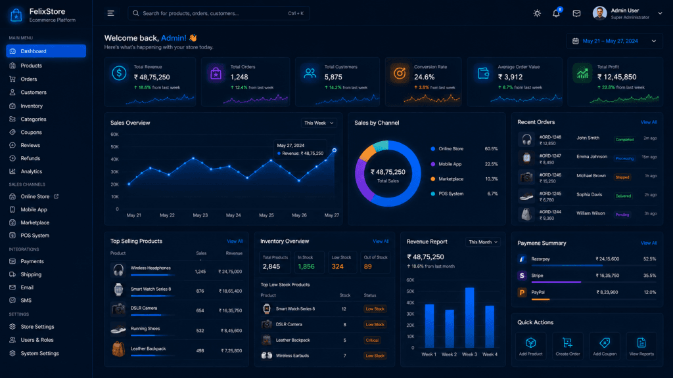The image size is (673, 378).
Task: Open the This Week dropdown in Sales Overview
Action: 319,123
